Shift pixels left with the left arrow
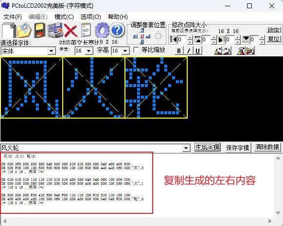 [x=135, y=36]
